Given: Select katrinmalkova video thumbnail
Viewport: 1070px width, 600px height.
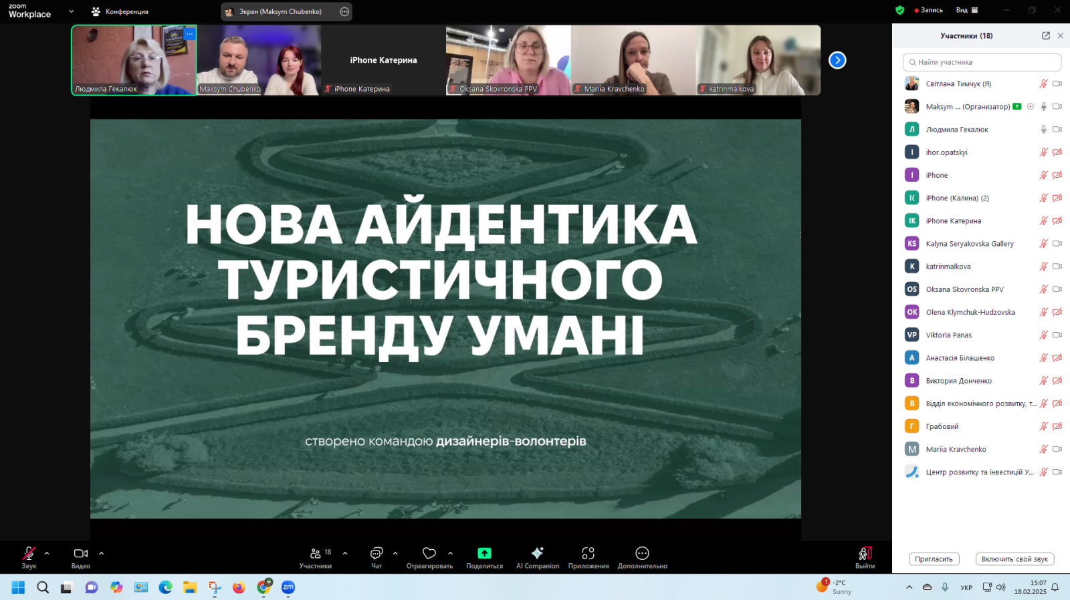Looking at the screenshot, I should click(758, 60).
